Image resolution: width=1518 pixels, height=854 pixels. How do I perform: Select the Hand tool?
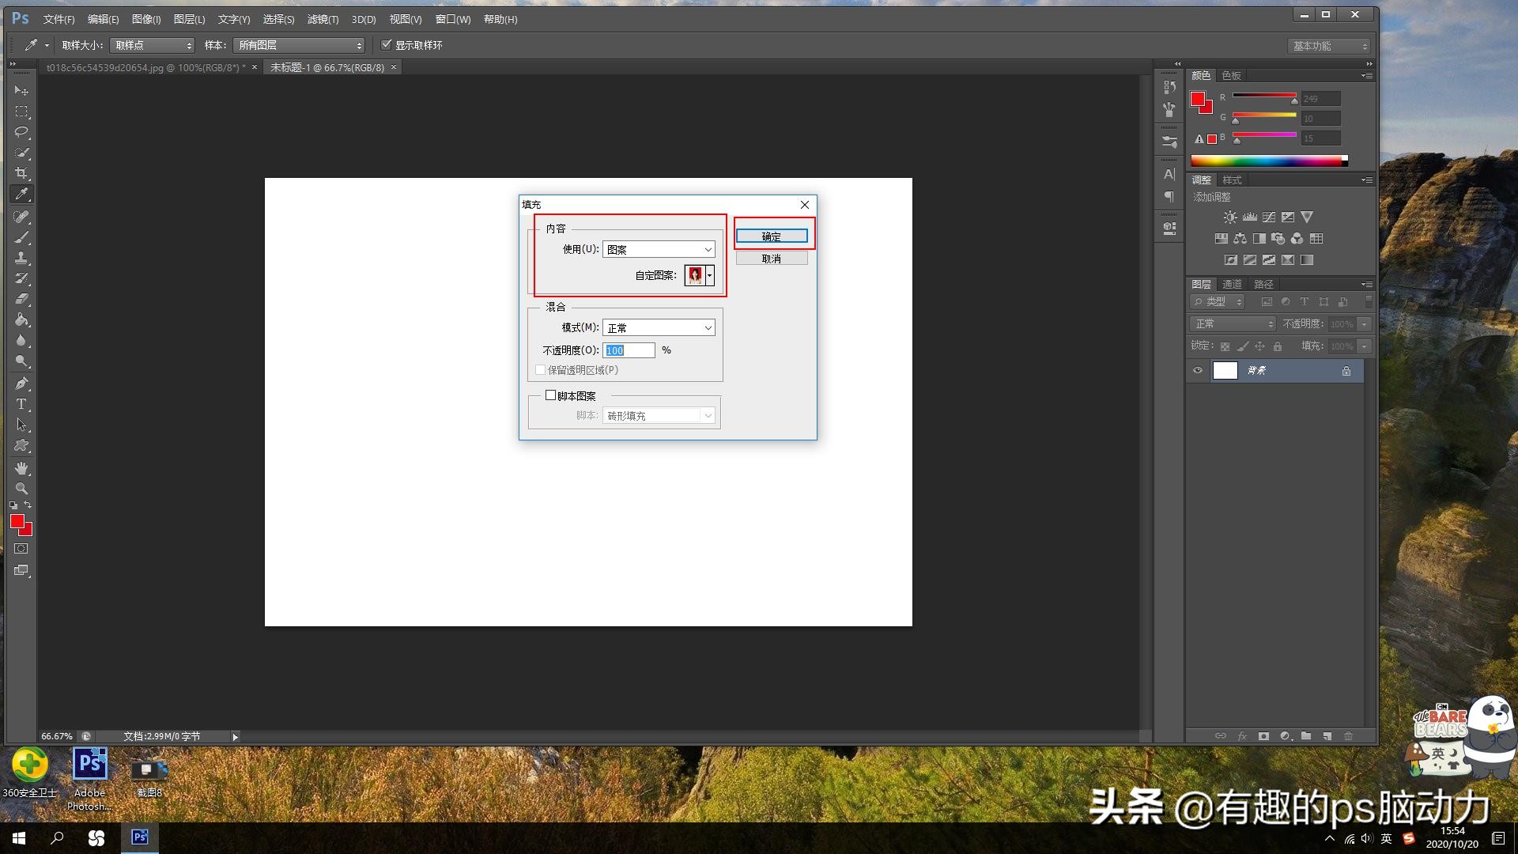coord(21,468)
